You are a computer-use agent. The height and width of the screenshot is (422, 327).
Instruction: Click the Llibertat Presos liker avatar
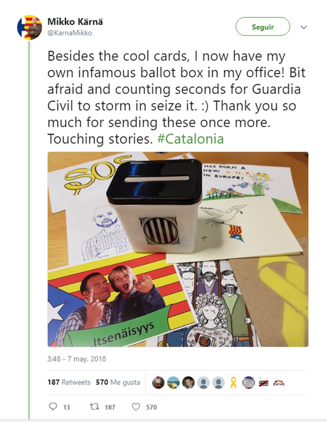(x=264, y=382)
